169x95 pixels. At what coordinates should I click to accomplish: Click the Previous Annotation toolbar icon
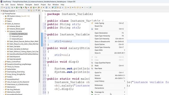pyautogui.click(x=70, y=8)
